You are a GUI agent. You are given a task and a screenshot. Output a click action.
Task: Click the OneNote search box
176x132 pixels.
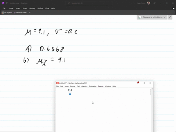(x=89, y=3)
